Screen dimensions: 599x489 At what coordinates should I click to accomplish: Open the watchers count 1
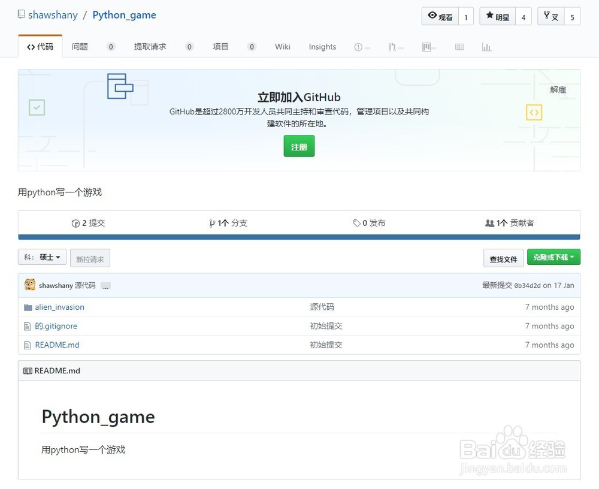(x=466, y=16)
